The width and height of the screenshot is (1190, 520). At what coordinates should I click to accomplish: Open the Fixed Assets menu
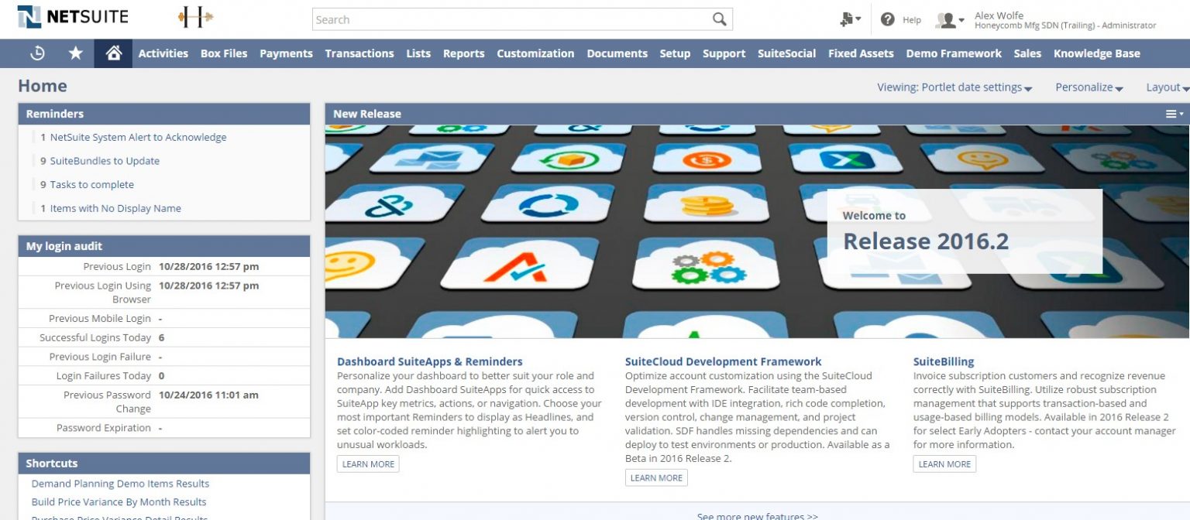click(x=860, y=53)
